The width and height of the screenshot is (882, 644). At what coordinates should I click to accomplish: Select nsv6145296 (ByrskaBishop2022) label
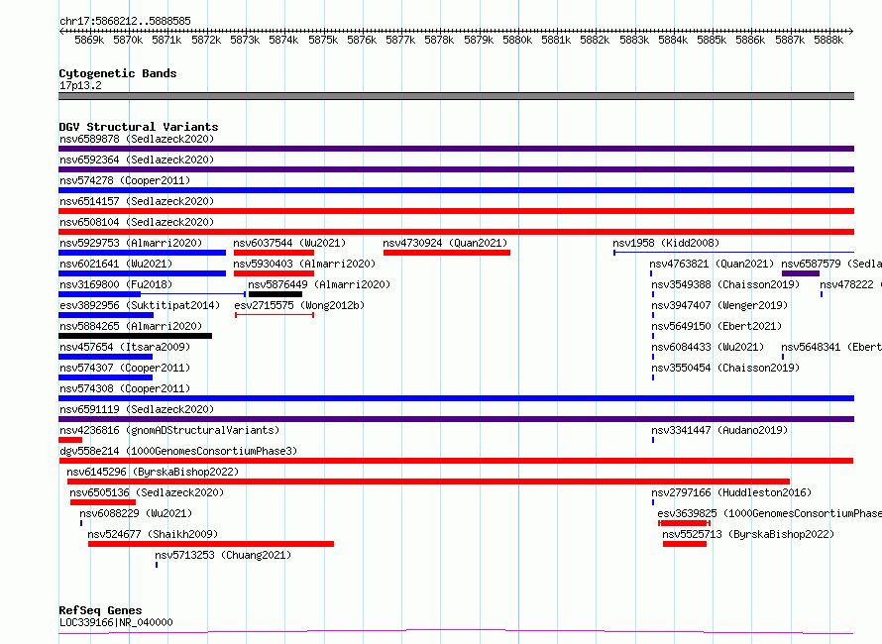coord(153,472)
